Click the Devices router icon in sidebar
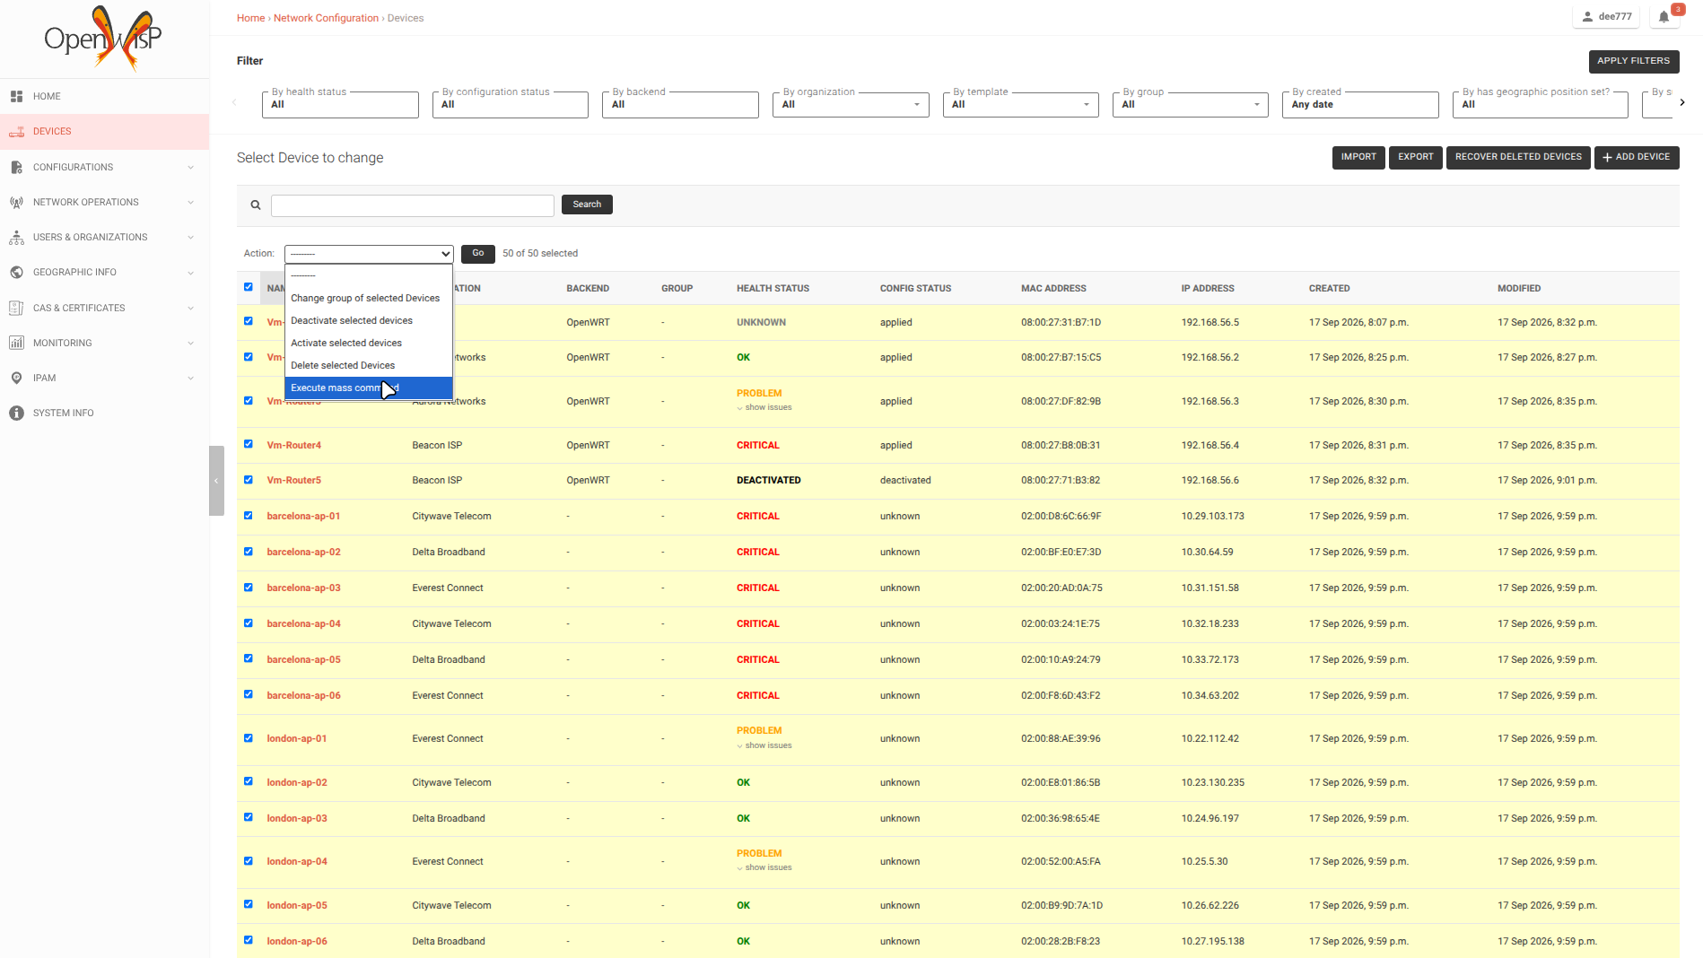Image resolution: width=1703 pixels, height=958 pixels. pos(16,132)
